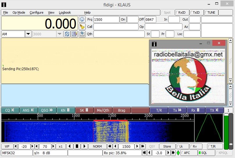Decrease waterfall range value 70
Viewport: 235px width, 158px height.
point(37,146)
